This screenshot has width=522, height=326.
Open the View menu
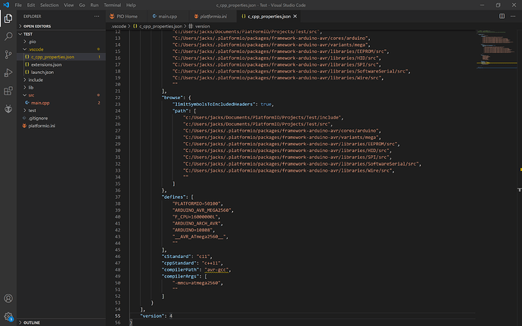click(x=69, y=5)
